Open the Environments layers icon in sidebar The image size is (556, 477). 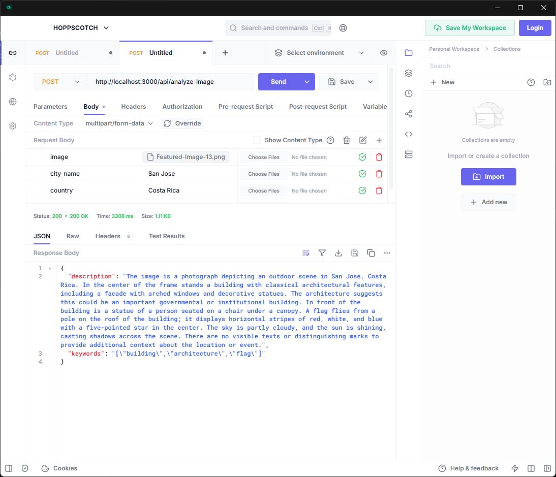click(409, 73)
